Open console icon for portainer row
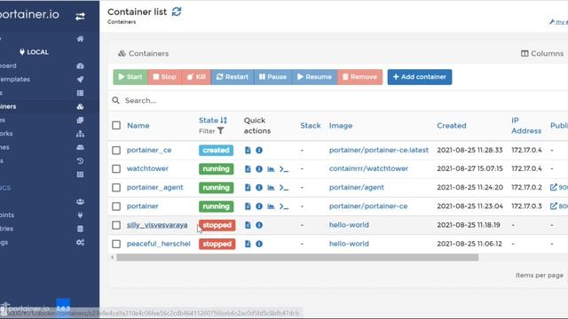Viewport: 568px width, 319px height. click(284, 206)
